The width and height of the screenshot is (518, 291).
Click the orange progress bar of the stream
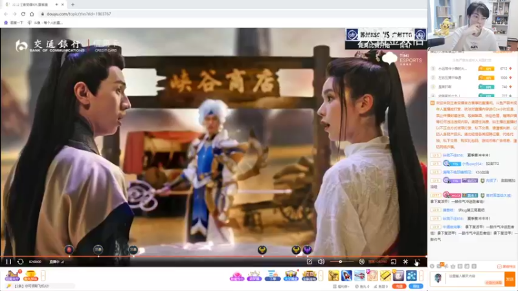pyautogui.click(x=214, y=256)
